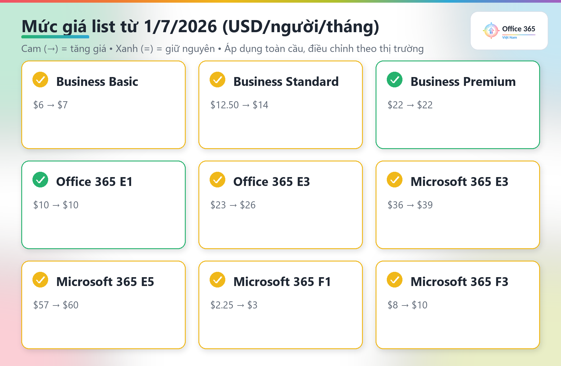The height and width of the screenshot is (366, 561).
Task: Click the price text "$10 → $10"
Action: pos(56,205)
